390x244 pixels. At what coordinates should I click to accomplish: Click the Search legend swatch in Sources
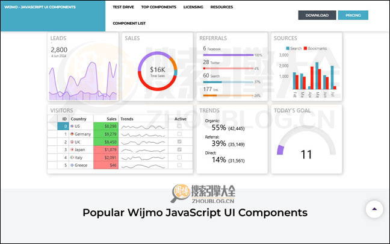point(288,48)
